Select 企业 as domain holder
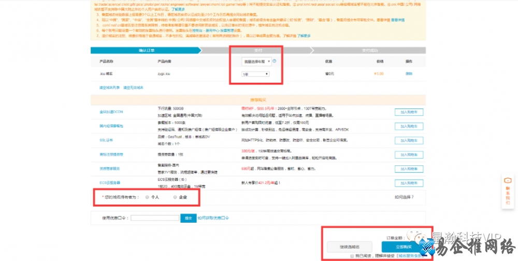Screen dimensions: 518x261 click(176, 197)
